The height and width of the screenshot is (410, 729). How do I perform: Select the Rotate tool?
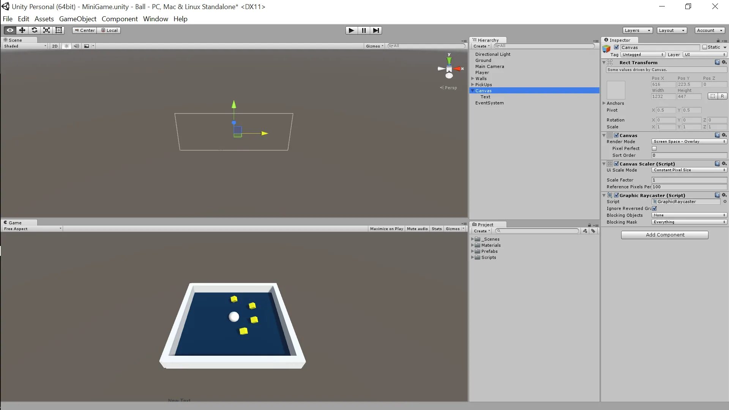[34, 30]
